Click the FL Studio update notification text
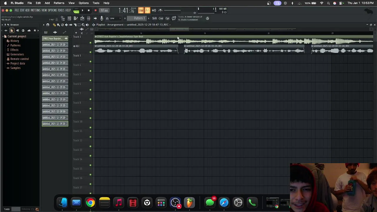The height and width of the screenshot is (212, 377). pos(190,18)
